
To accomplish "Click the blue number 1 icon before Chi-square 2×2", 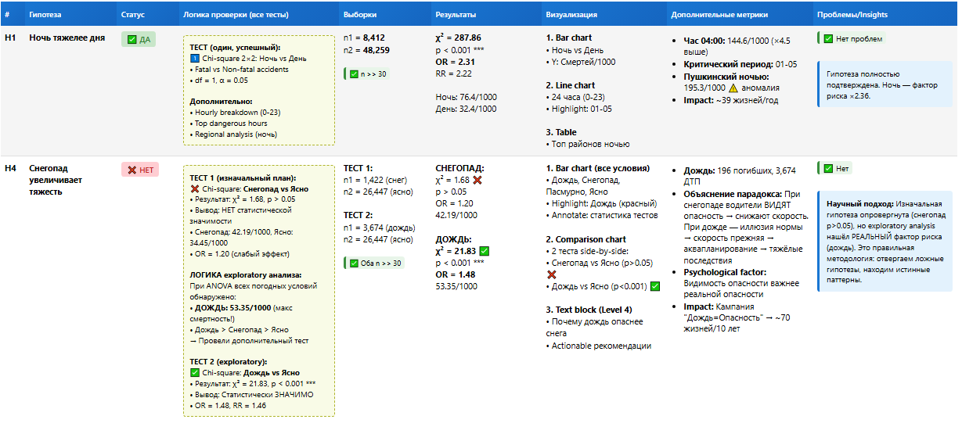I will [x=194, y=59].
